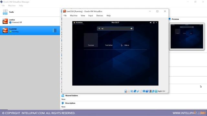Viewport: 207px width, 116px height.
Task: Click into the GNOME search input field
Action: (x=115, y=29)
